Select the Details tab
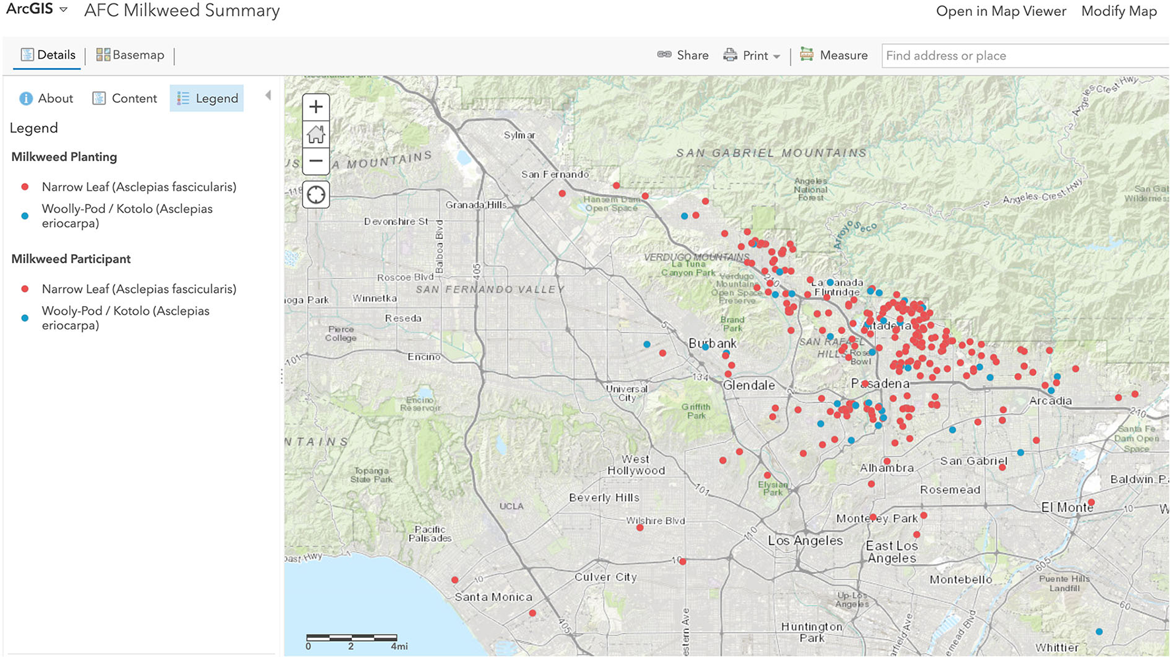The width and height of the screenshot is (1170, 657). click(x=48, y=55)
